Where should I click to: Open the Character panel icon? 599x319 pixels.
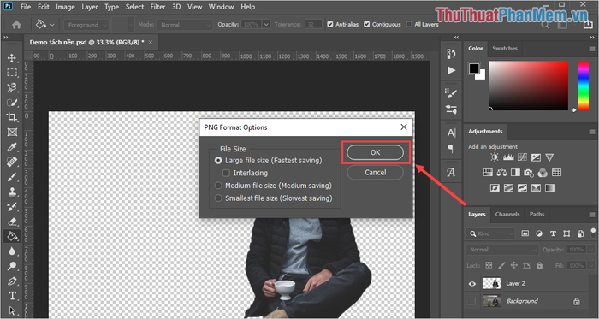pos(451,133)
